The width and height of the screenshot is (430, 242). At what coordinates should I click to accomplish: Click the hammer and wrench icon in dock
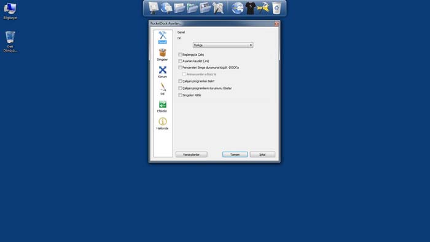pos(218,8)
